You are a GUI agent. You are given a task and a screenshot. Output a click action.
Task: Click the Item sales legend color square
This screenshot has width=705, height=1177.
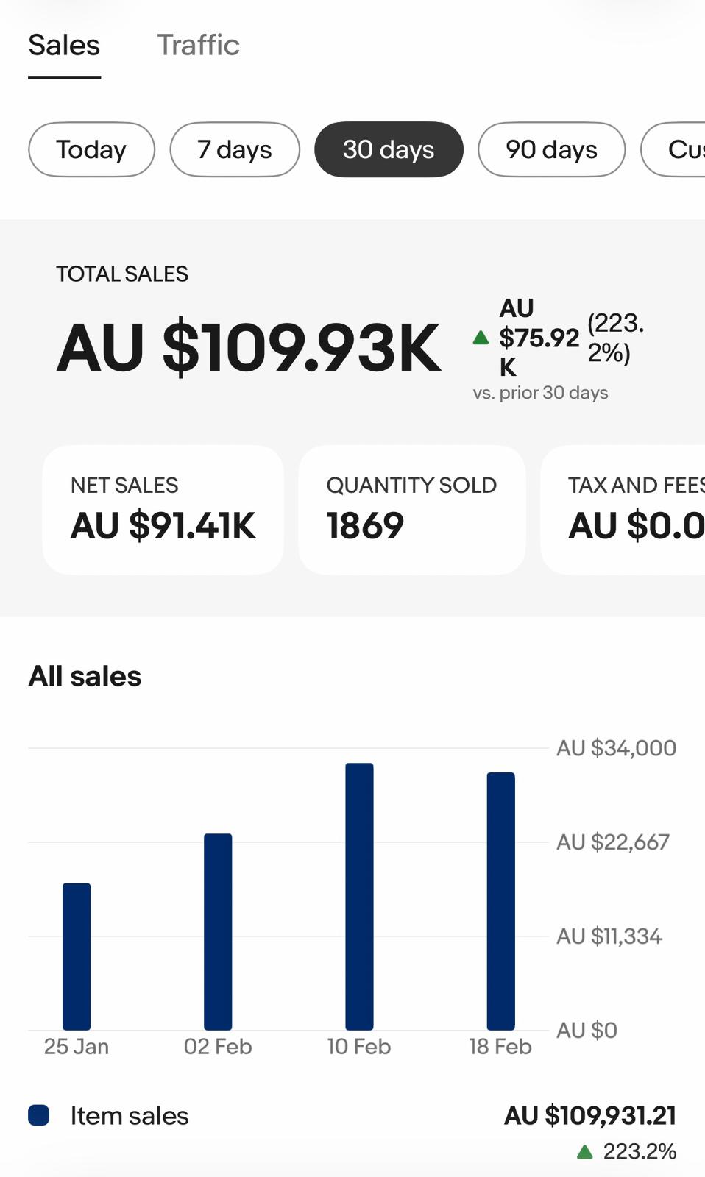click(x=40, y=1116)
